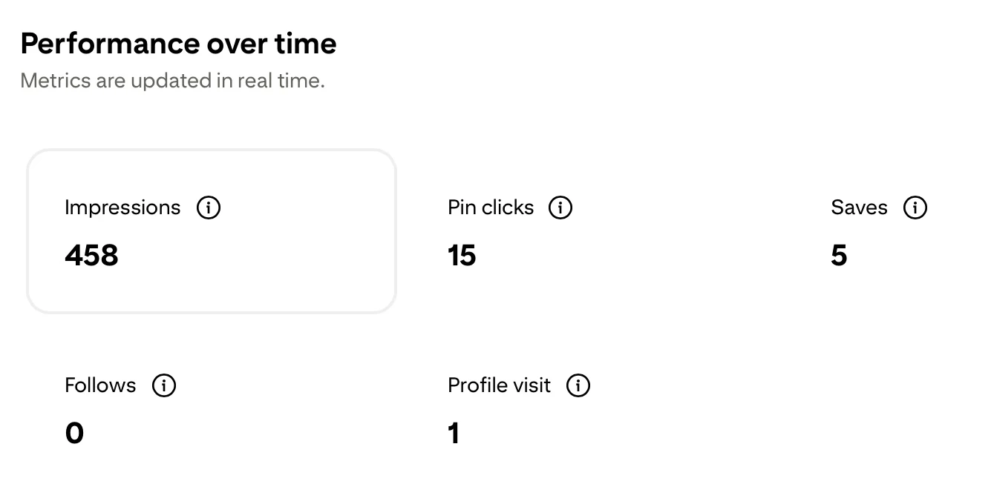This screenshot has width=994, height=504.
Task: Show info for the Follows metric
Action: (163, 385)
